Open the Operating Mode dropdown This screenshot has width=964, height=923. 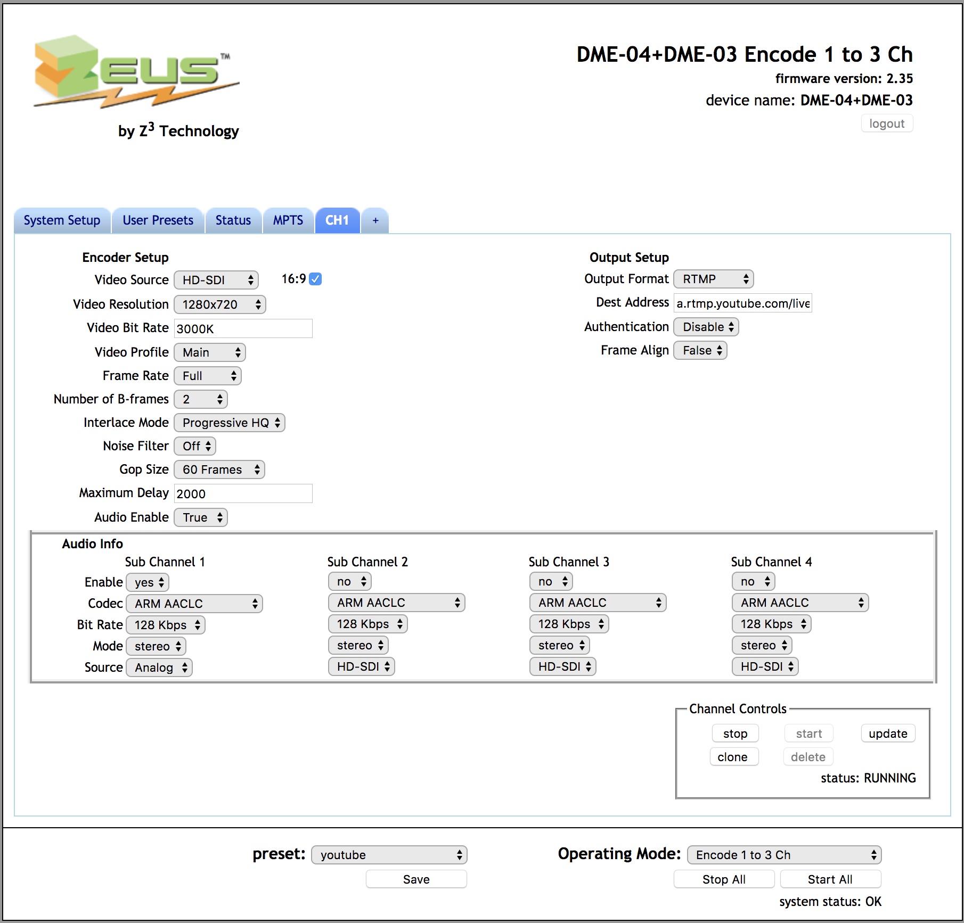pyautogui.click(x=785, y=855)
